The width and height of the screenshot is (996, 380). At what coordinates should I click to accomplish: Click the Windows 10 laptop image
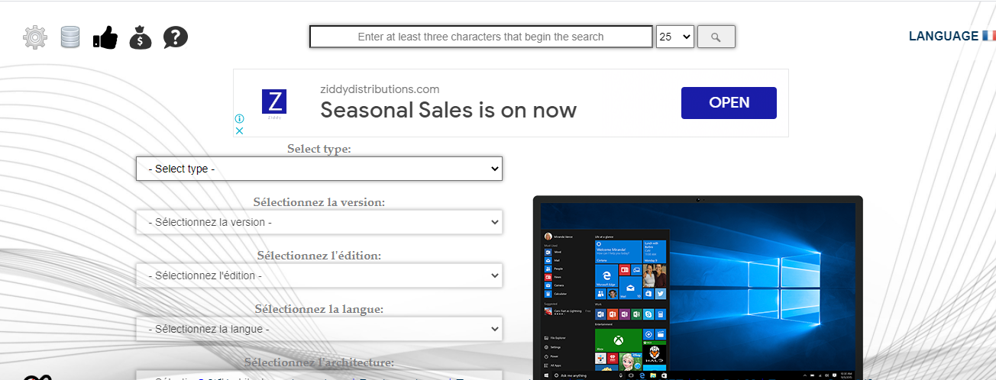(x=697, y=288)
